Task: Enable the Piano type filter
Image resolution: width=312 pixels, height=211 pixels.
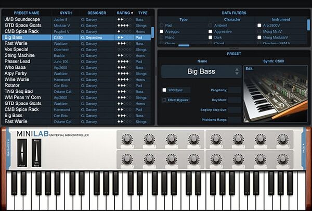Action: 162,38
